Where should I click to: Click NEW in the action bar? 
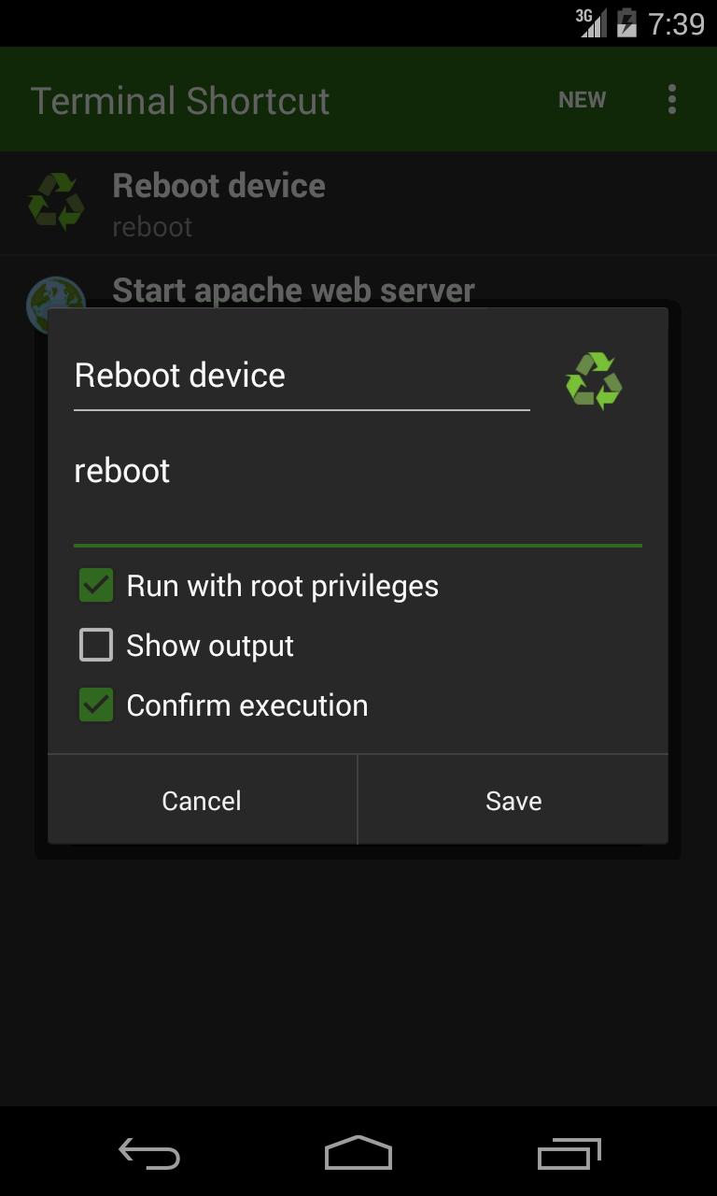click(x=582, y=100)
